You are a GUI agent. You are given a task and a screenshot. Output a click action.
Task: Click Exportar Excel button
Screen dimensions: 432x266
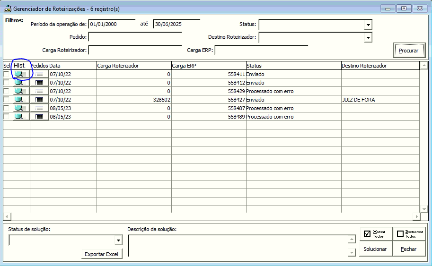(101, 254)
